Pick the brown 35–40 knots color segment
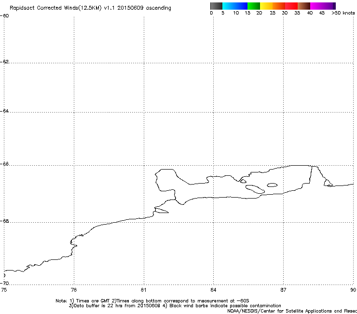 tap(304, 6)
